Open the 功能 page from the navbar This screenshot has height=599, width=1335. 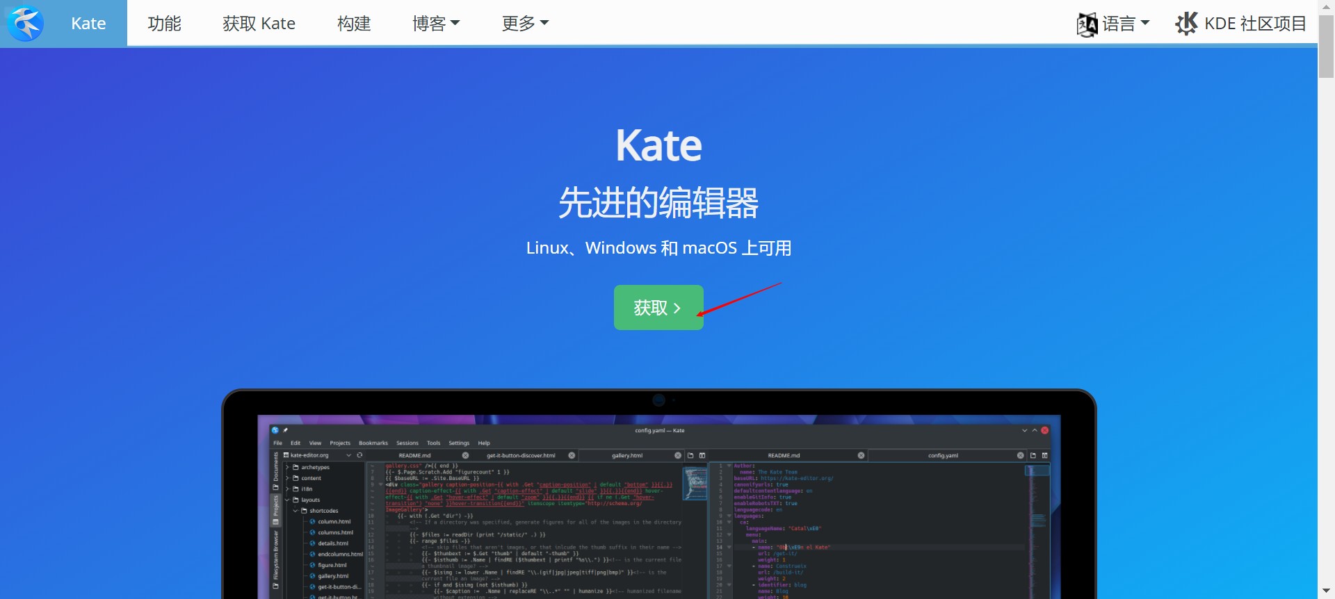click(165, 24)
